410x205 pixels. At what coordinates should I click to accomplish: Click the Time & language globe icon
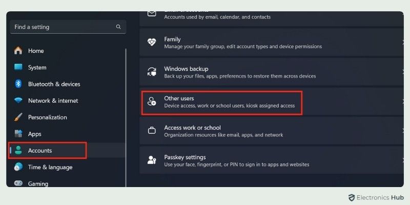(18, 167)
